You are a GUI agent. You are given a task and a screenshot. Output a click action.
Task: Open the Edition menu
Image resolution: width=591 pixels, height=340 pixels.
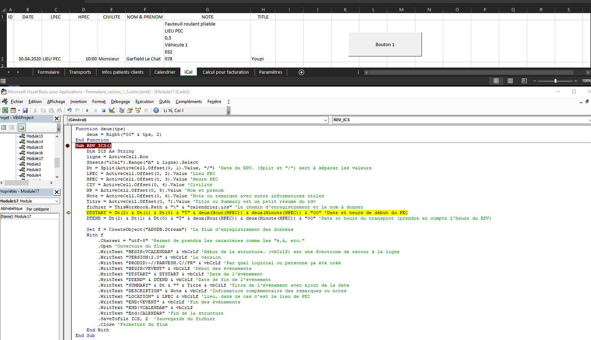pyautogui.click(x=35, y=101)
